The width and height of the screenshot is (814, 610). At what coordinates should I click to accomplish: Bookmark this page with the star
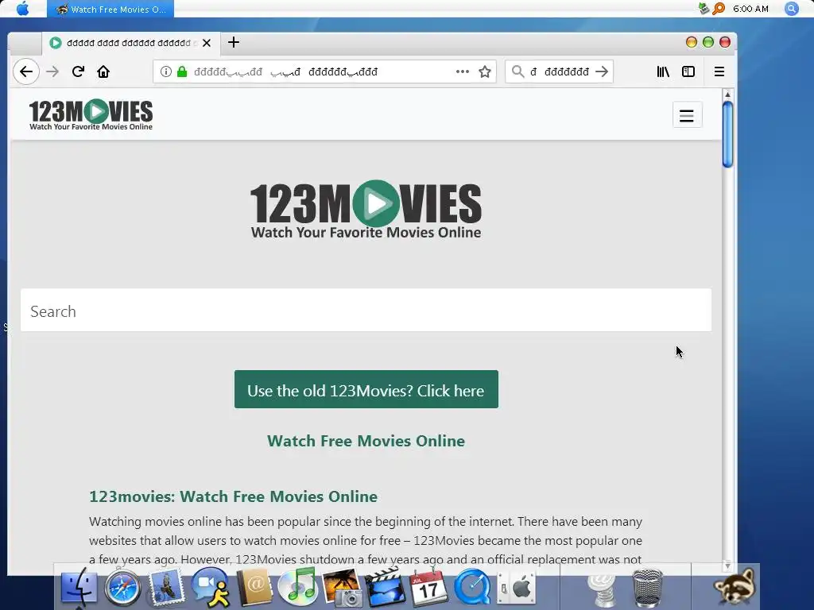point(485,71)
